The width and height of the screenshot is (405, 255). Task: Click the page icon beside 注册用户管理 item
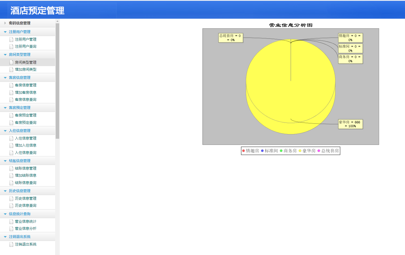pos(11,40)
